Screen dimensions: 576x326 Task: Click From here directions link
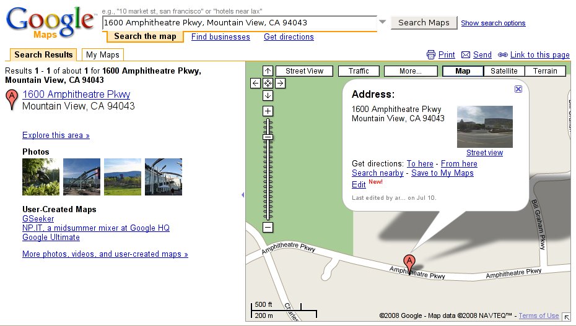pyautogui.click(x=459, y=163)
